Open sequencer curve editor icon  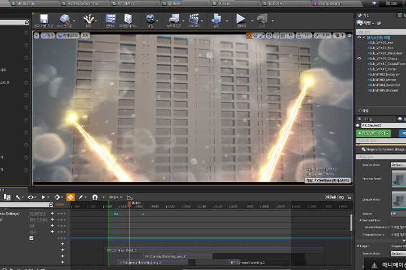point(130,197)
